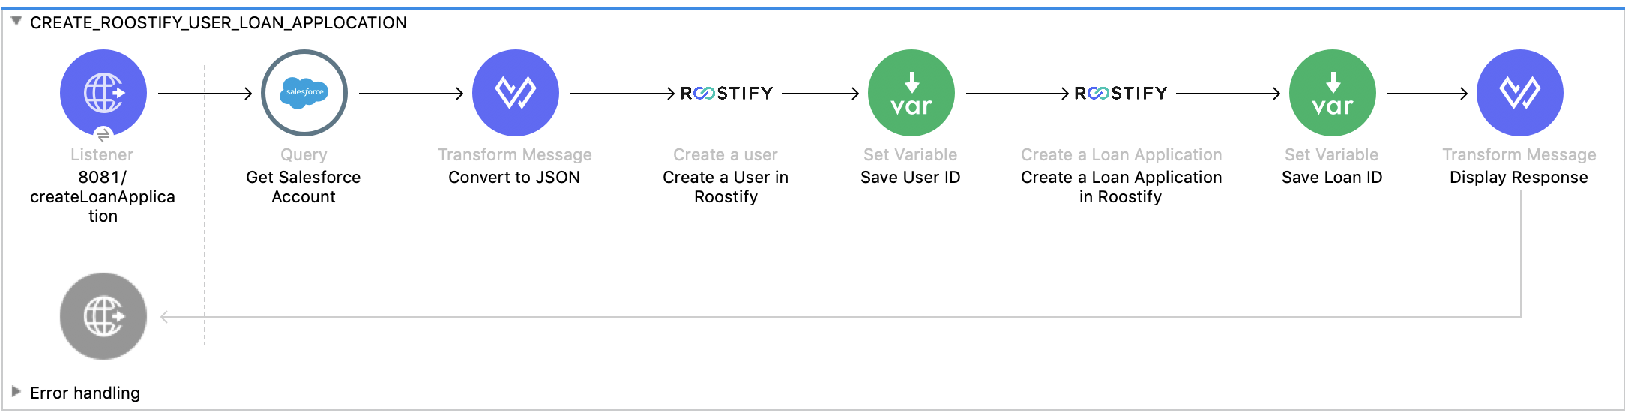Click the Error handling label

[85, 393]
